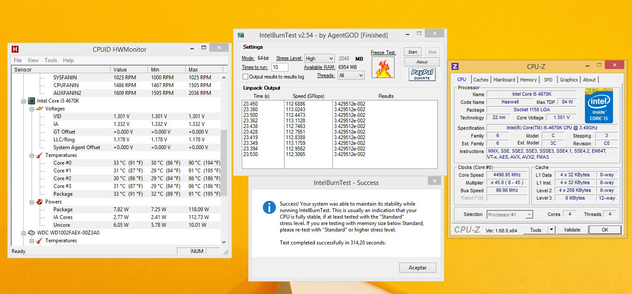Collapse the CPU Temperatures tree node
This screenshot has height=294, width=632.
tap(32, 155)
